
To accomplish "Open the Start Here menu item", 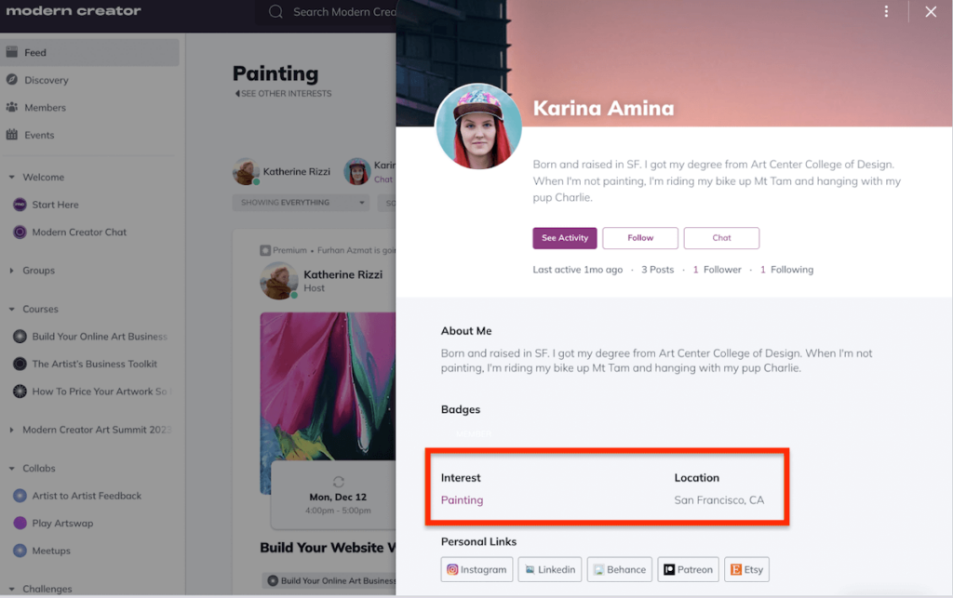I will click(x=20, y=204).
